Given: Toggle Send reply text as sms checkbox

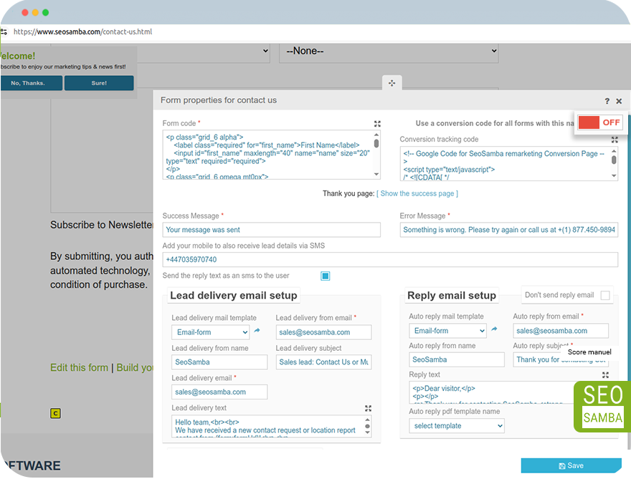Looking at the screenshot, I should tap(325, 276).
